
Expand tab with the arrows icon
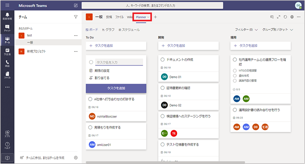click(x=279, y=17)
